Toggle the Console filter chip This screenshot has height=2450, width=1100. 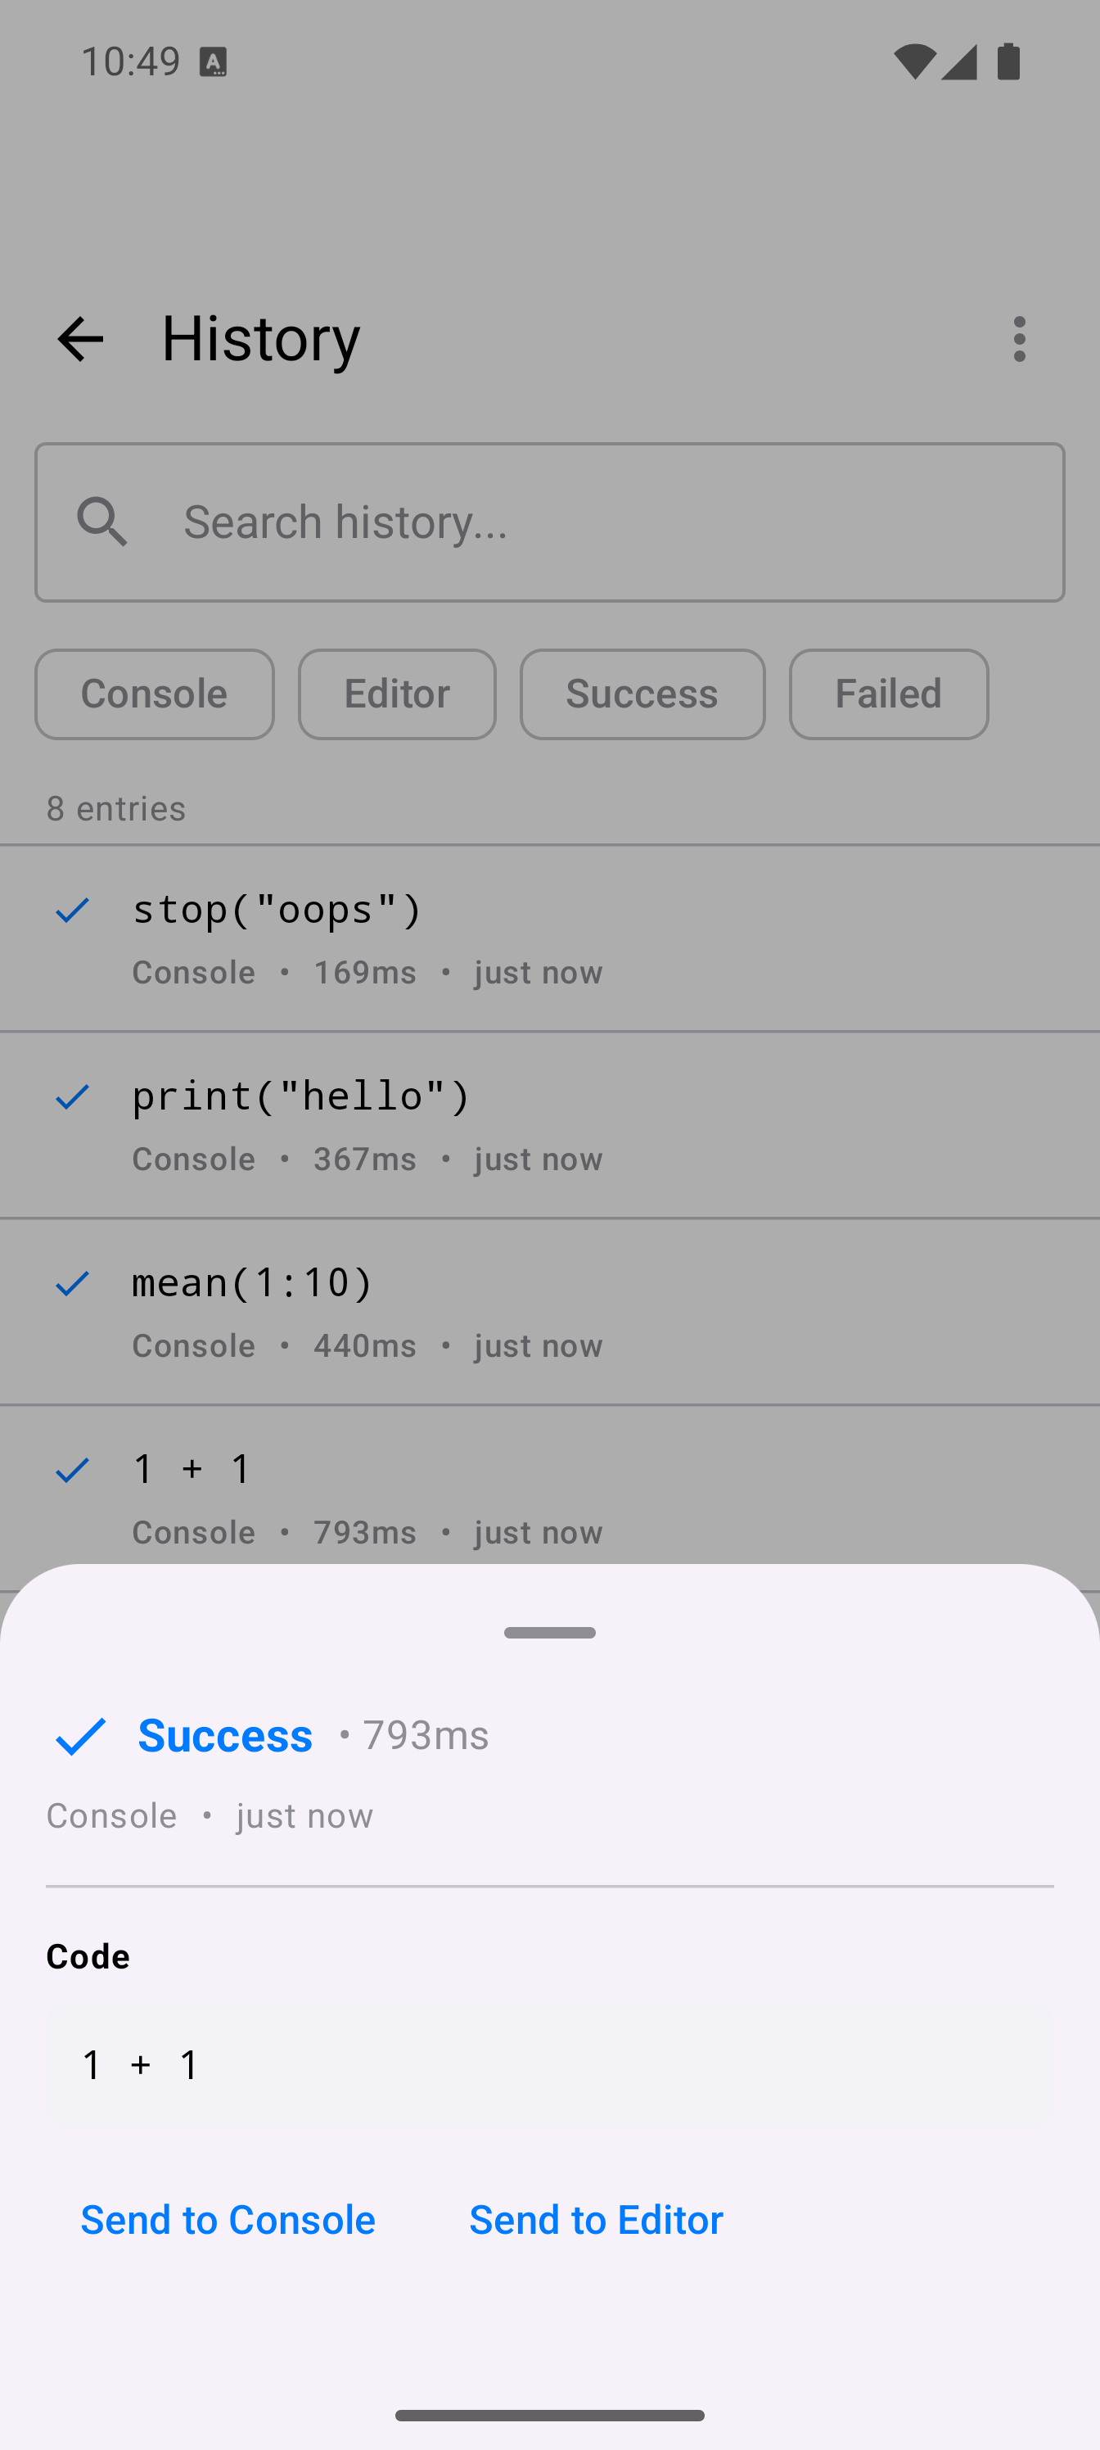pos(154,694)
